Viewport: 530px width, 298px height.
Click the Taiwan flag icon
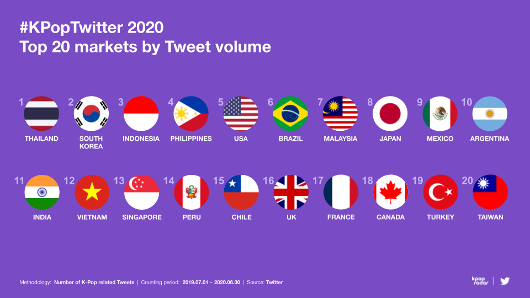[490, 192]
